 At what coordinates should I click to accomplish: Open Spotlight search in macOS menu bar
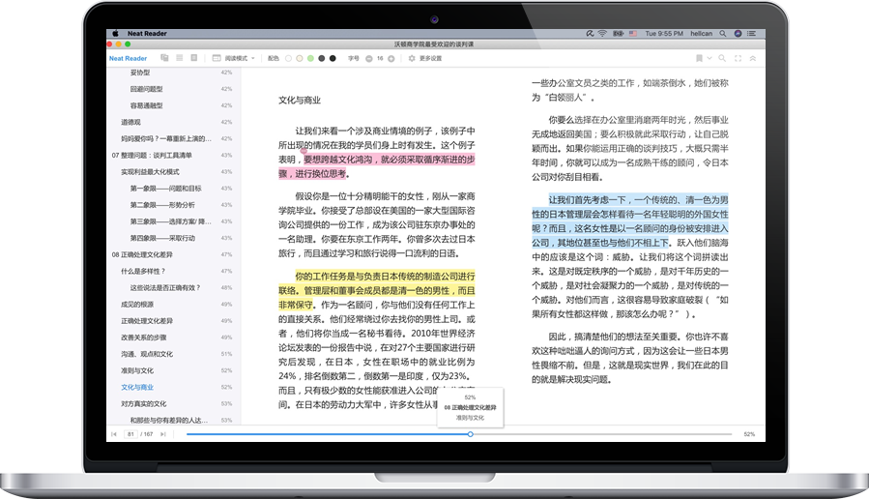tap(724, 33)
